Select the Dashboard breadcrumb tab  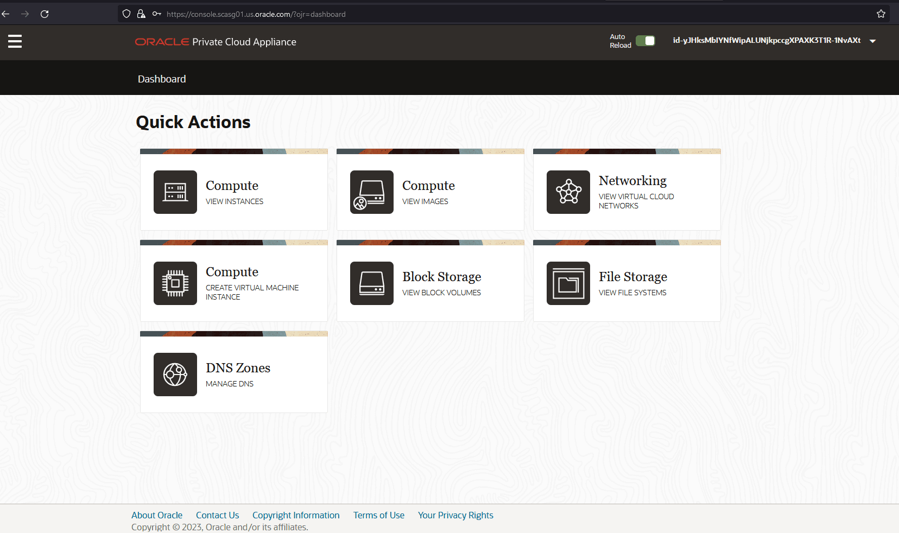pos(162,79)
